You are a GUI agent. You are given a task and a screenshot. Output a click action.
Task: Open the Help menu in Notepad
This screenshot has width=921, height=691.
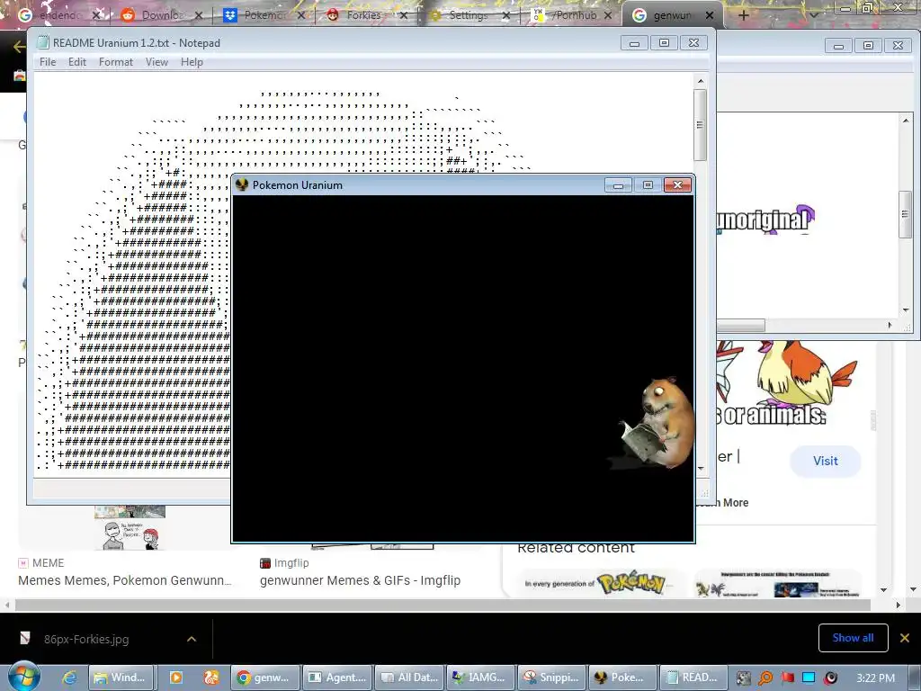(x=192, y=62)
